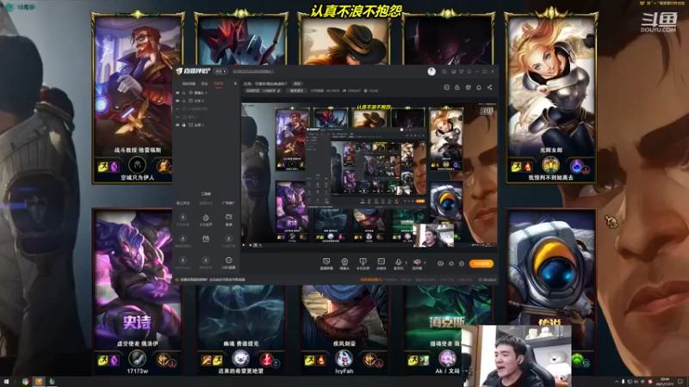Open the OBS tool in the bottom grid row
Viewport: 689px width, 387px height.
coord(228,262)
